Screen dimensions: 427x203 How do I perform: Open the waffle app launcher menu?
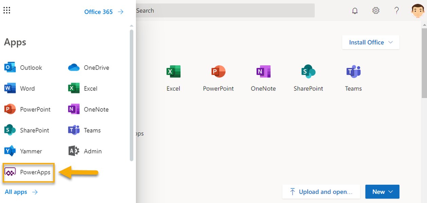coord(7,10)
